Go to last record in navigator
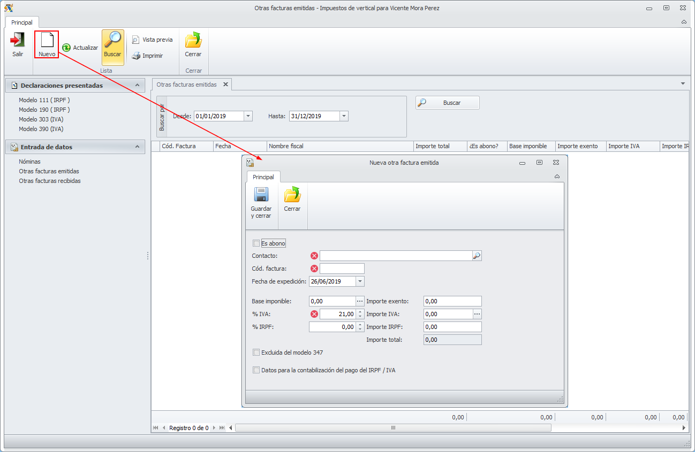Screen dimensions: 695x452 [222, 428]
